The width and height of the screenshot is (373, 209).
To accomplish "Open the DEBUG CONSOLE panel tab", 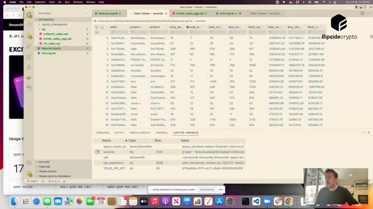I will click(140, 133).
